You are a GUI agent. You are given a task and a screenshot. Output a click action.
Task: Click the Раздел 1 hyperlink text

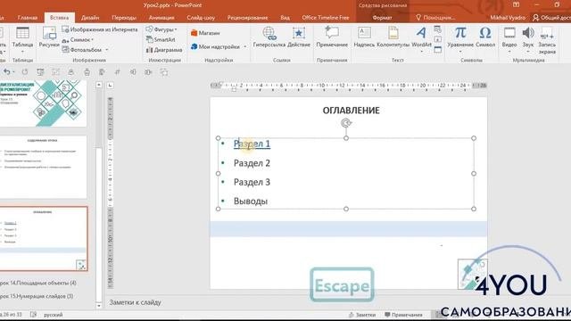pyautogui.click(x=252, y=144)
